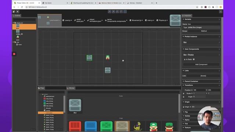Image resolution: width=235 pixels, height=132 pixels.
Task: Expand the Parent Container section
Action: click(183, 81)
